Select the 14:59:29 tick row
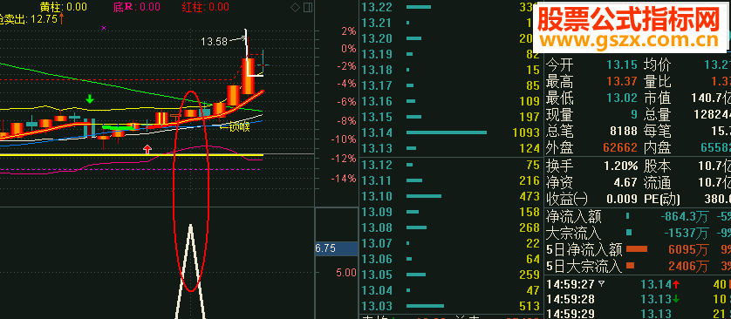This screenshot has width=731, height=319. [638, 313]
